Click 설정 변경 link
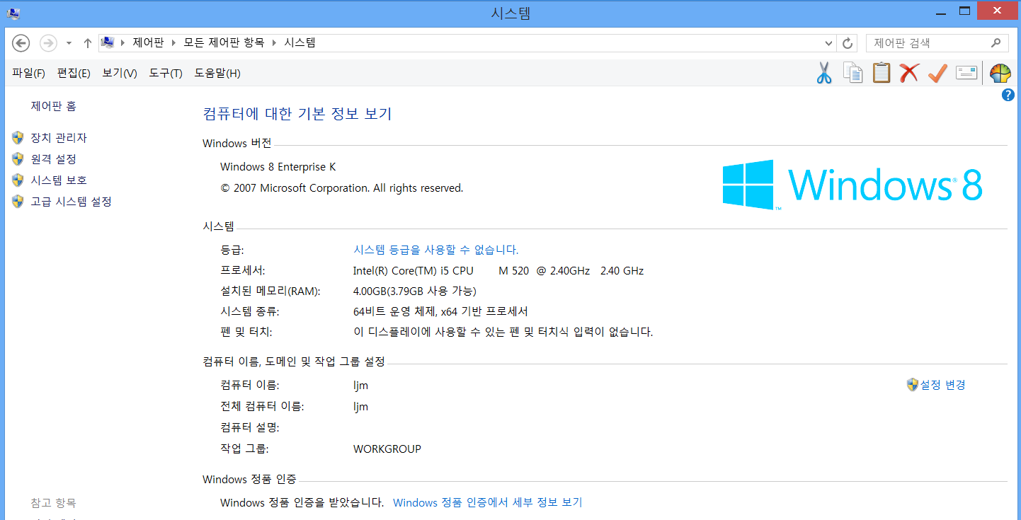The width and height of the screenshot is (1021, 520). coord(942,385)
